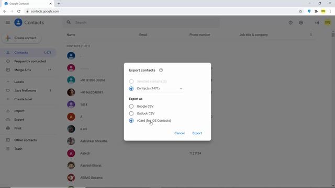
Task: Click the Google Contacts logo icon
Action: pyautogui.click(x=18, y=22)
